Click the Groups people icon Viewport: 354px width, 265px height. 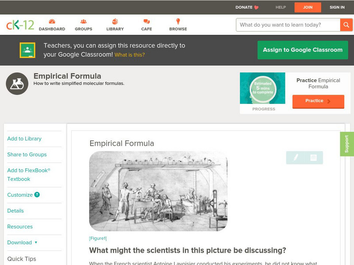(84, 21)
